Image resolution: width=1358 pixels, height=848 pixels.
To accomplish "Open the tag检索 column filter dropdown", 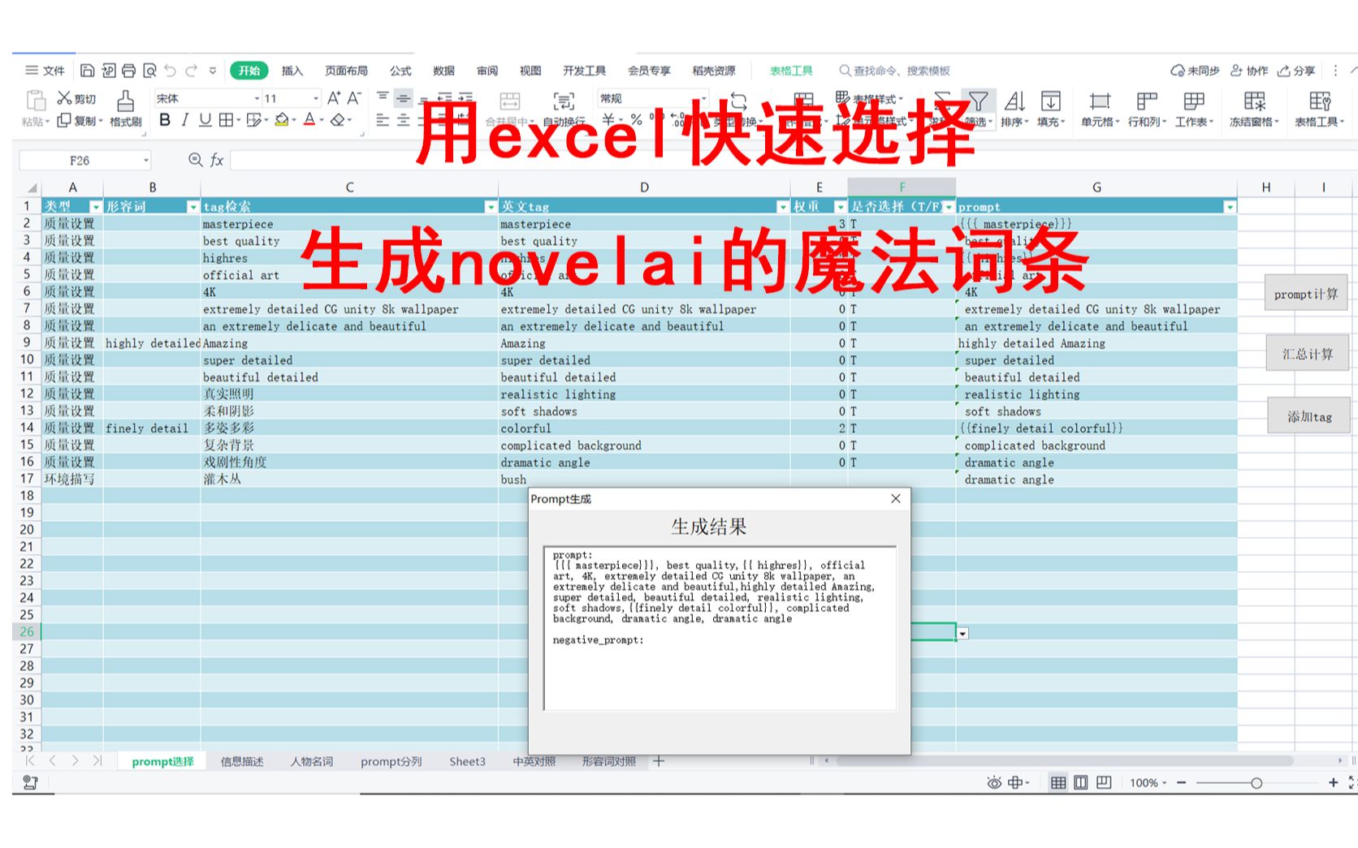I will [491, 207].
